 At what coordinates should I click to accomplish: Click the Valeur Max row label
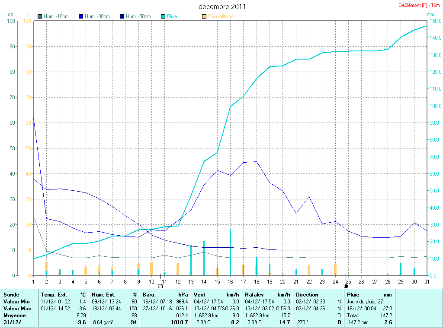pos(16,309)
